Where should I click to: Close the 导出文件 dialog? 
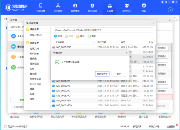coord(126,53)
